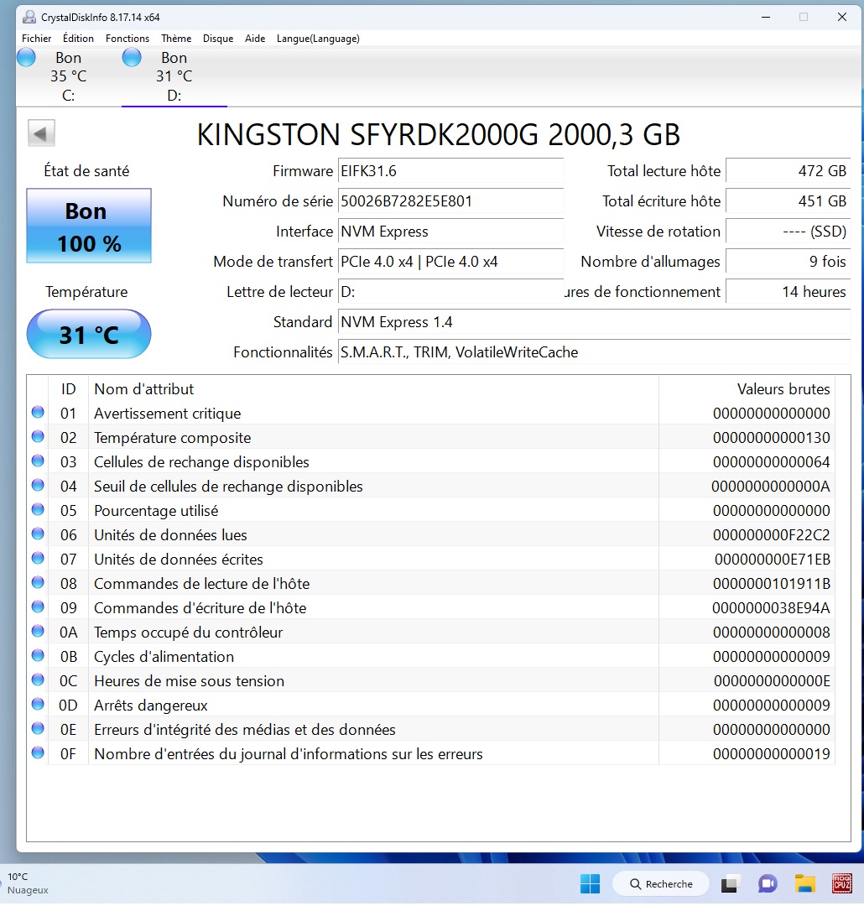The width and height of the screenshot is (864, 906).
Task: Click the KINGSTON SFYRDK2000G disk title
Action: 438,134
